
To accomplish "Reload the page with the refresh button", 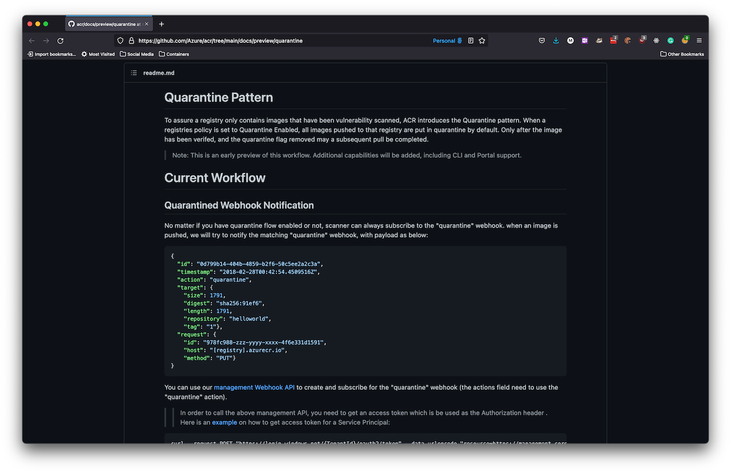I will coord(61,41).
